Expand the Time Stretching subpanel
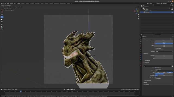 pos(147,60)
